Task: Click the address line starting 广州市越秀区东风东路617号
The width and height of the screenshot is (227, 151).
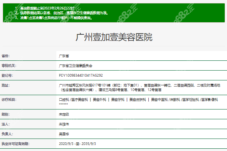Action: 140,85
